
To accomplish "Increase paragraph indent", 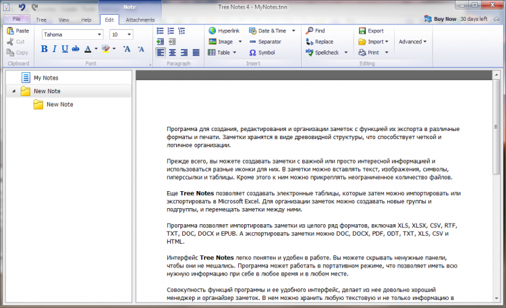I will pos(160,41).
